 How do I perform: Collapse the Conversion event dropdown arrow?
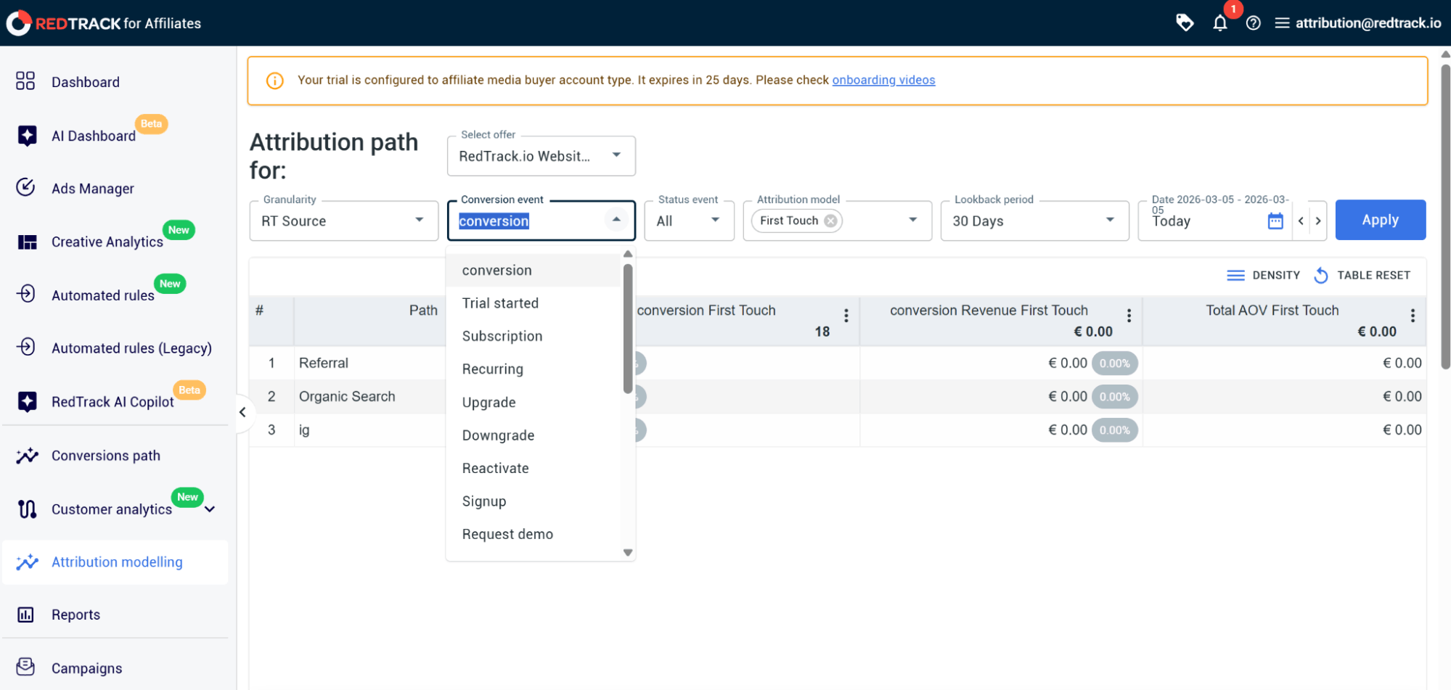click(x=616, y=219)
